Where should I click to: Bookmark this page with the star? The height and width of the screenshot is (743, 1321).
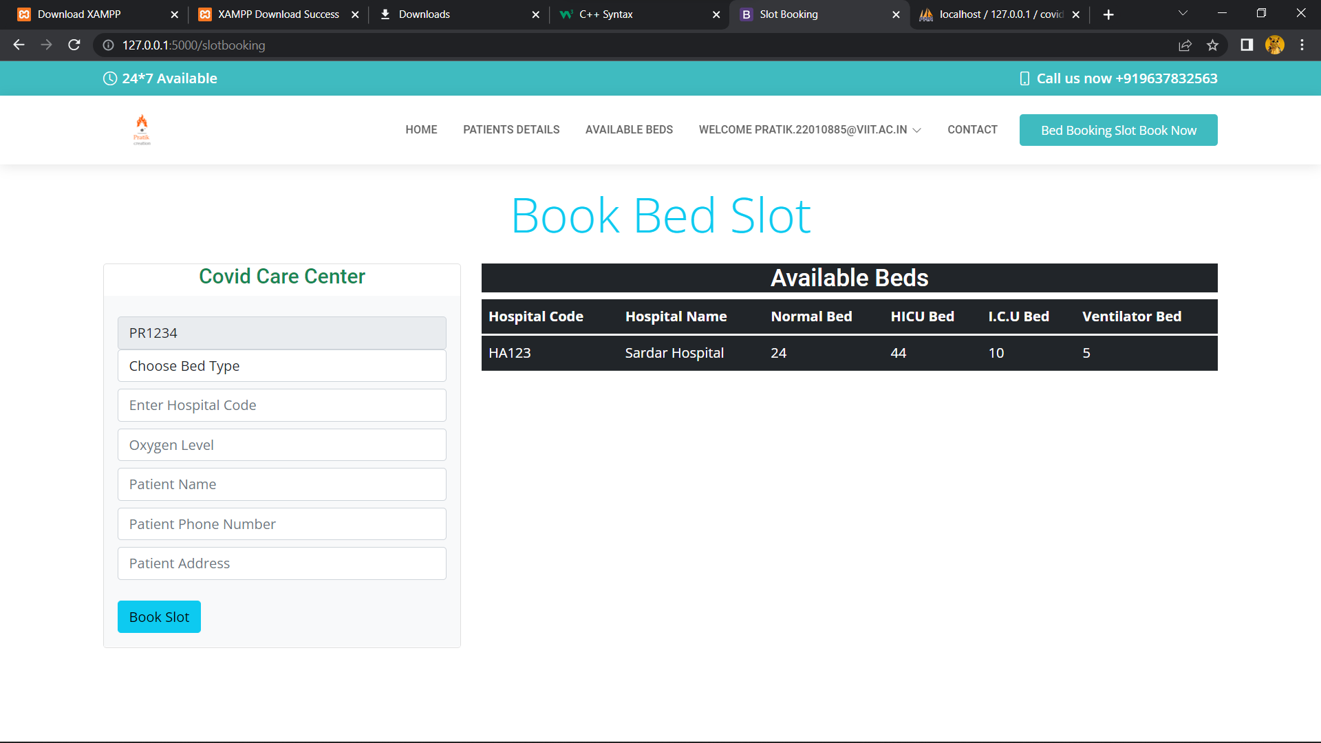click(1212, 45)
